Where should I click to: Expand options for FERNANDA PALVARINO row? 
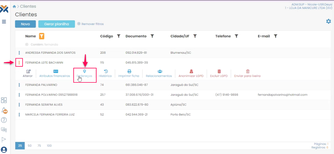pos(19,85)
